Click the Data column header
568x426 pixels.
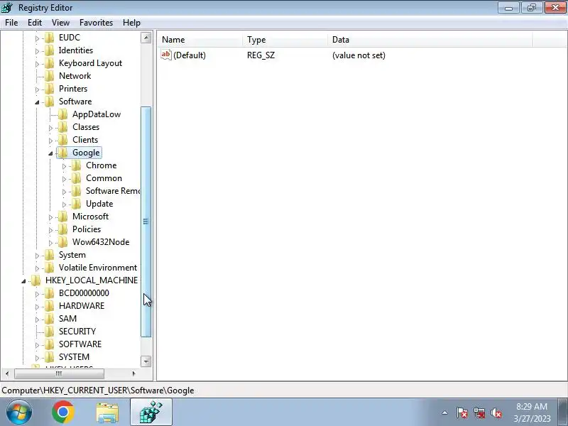(x=430, y=40)
